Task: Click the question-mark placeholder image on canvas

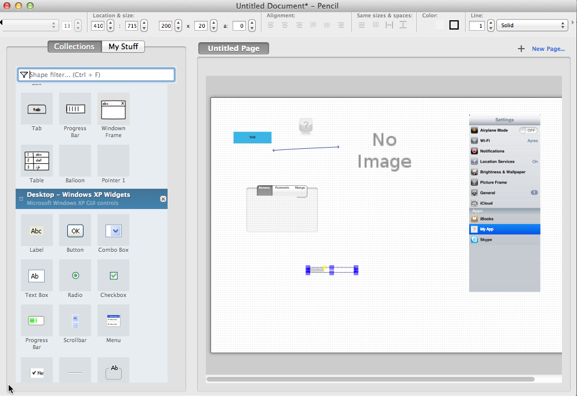Action: click(306, 126)
